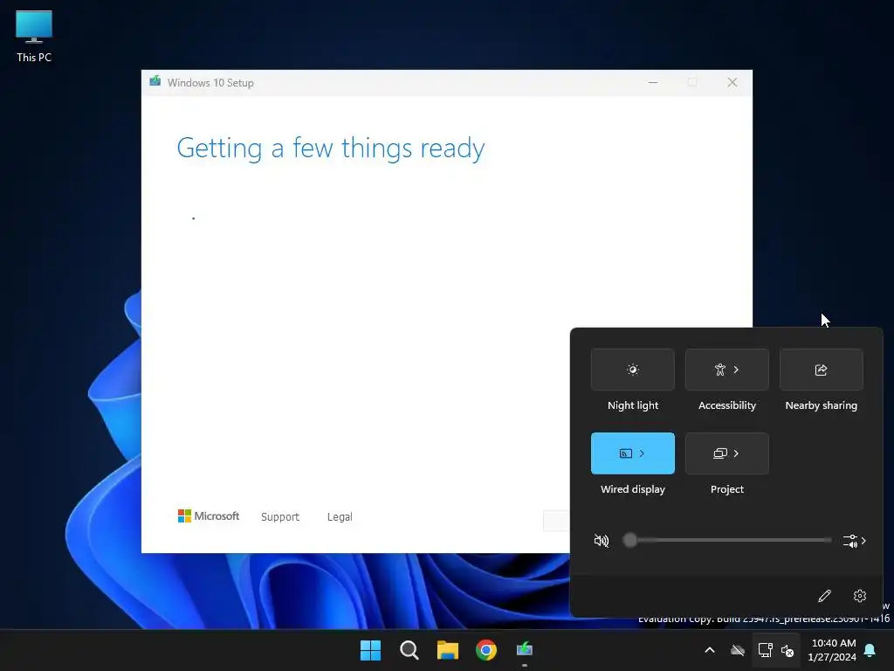894x671 pixels.
Task: Open taskbar Search
Action: tap(409, 650)
